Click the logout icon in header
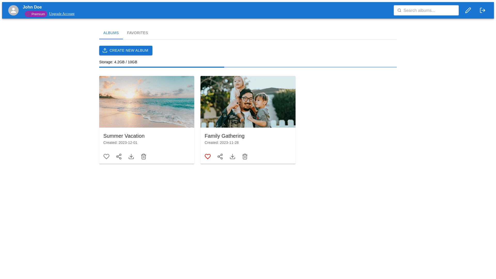Viewport: 496px width, 279px height. 482,10
